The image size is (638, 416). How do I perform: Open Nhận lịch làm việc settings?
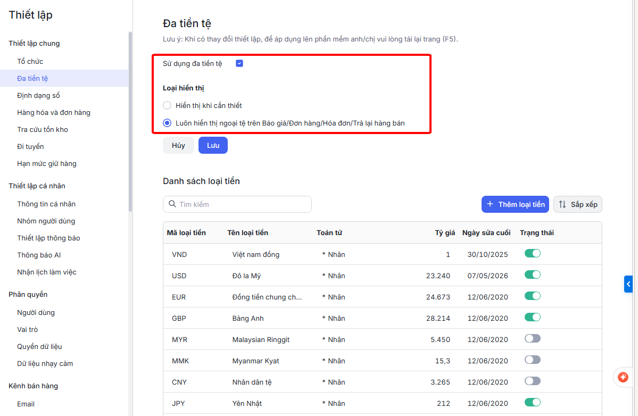point(47,272)
